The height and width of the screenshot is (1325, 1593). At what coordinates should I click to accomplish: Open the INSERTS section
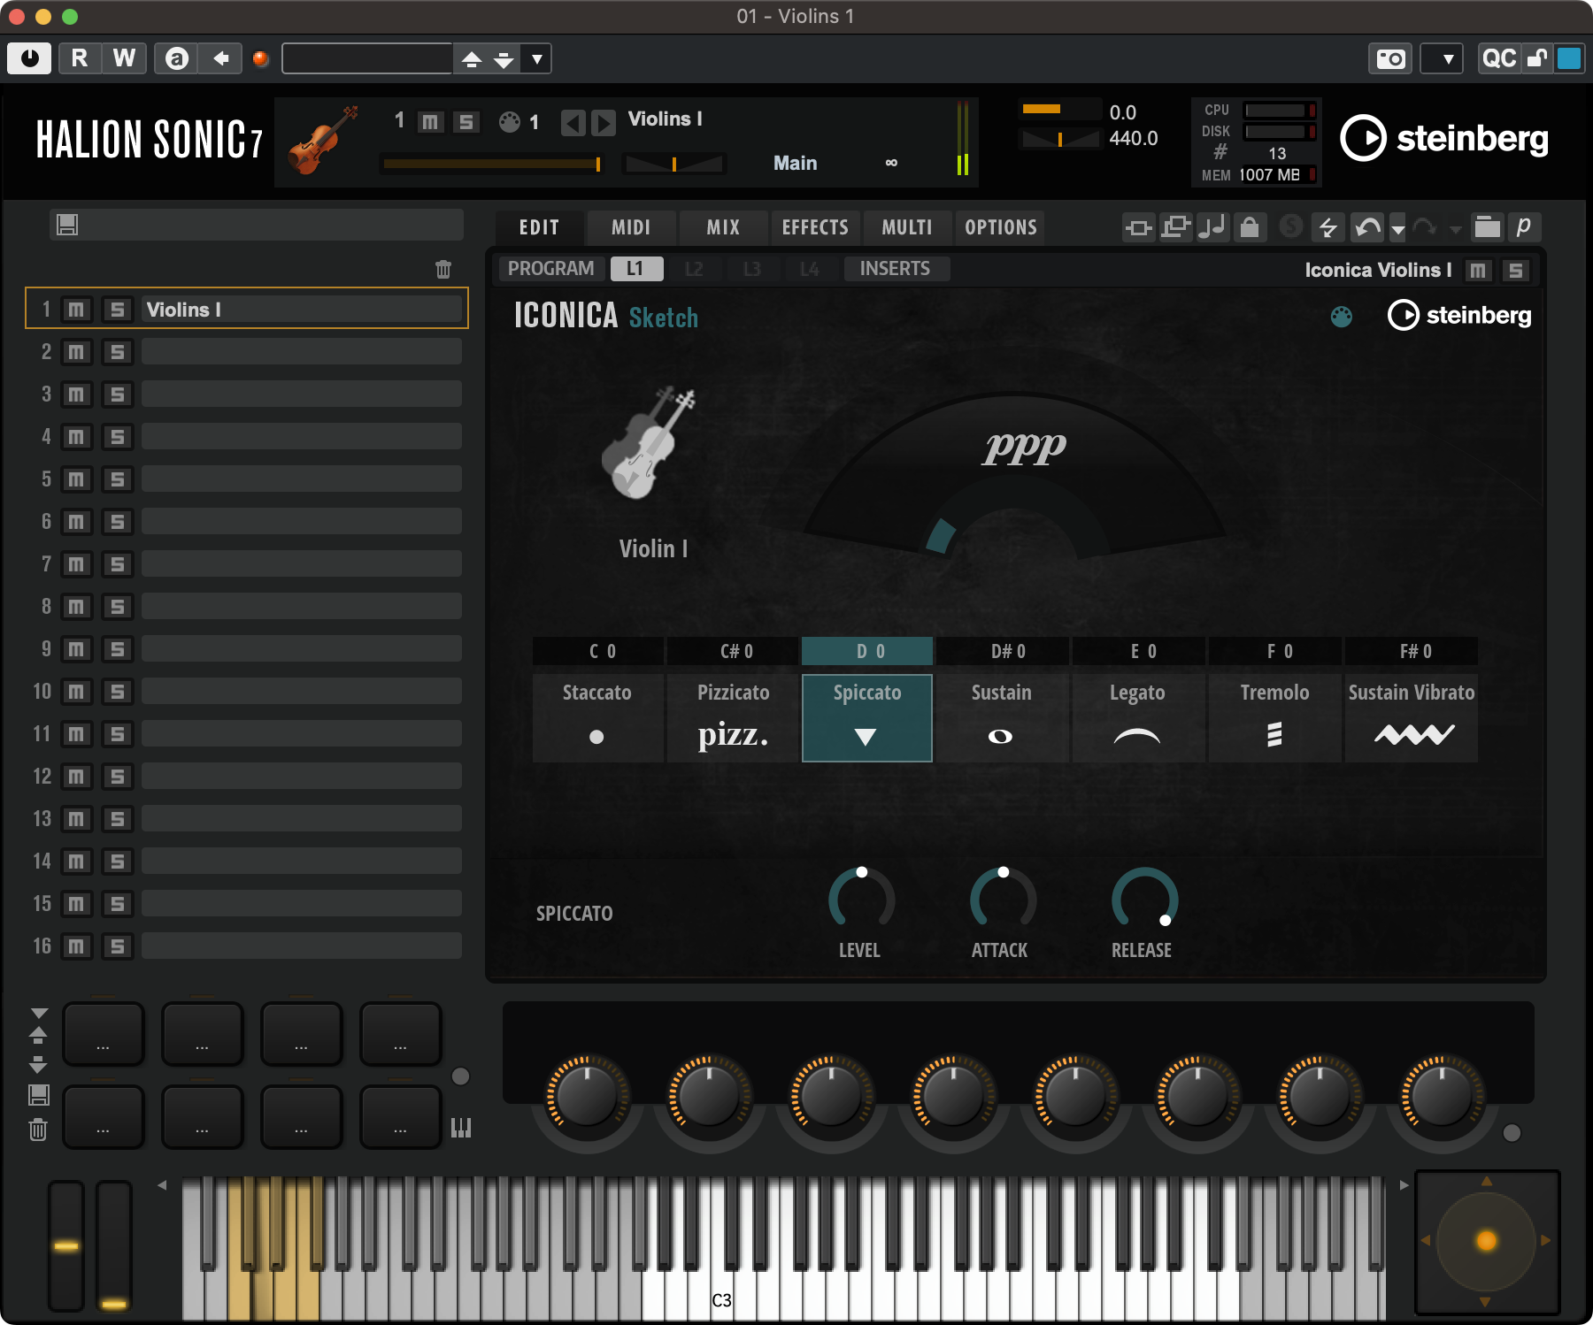(895, 269)
